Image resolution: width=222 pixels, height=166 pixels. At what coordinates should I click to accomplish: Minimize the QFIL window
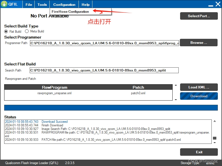coord(211,6)
